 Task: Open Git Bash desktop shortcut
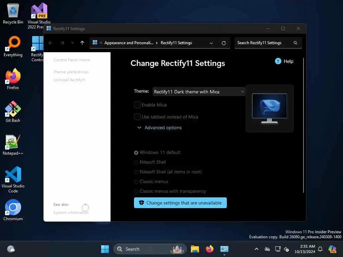13,112
